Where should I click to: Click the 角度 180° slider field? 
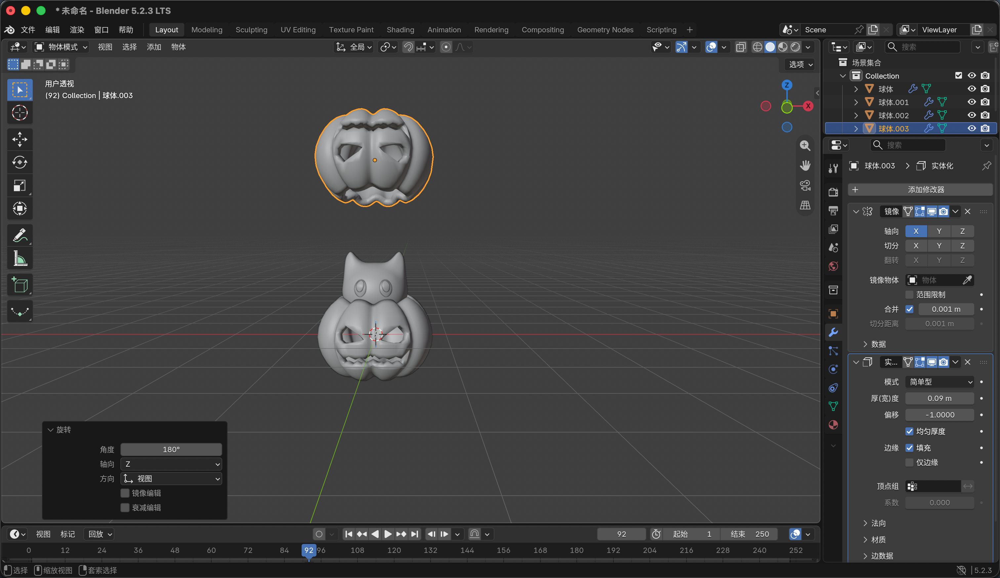click(171, 450)
